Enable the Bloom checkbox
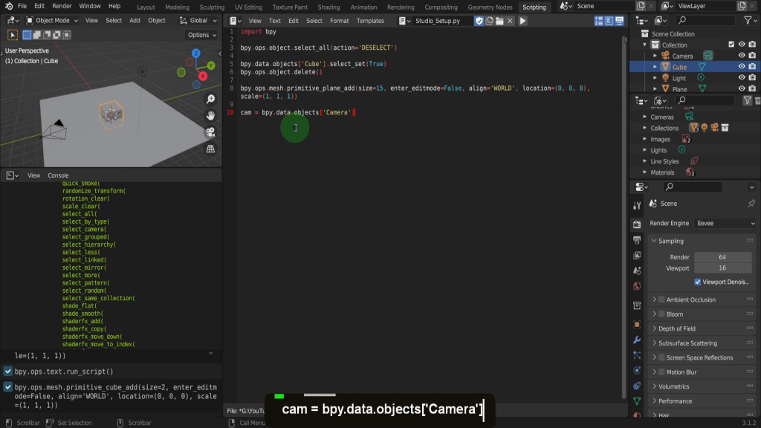This screenshot has height=428, width=761. click(661, 314)
